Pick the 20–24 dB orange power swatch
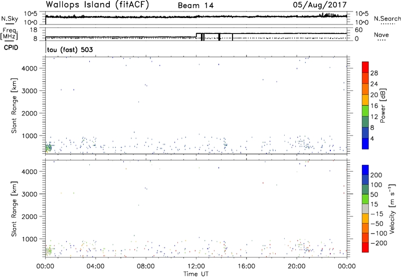 click(x=365, y=89)
